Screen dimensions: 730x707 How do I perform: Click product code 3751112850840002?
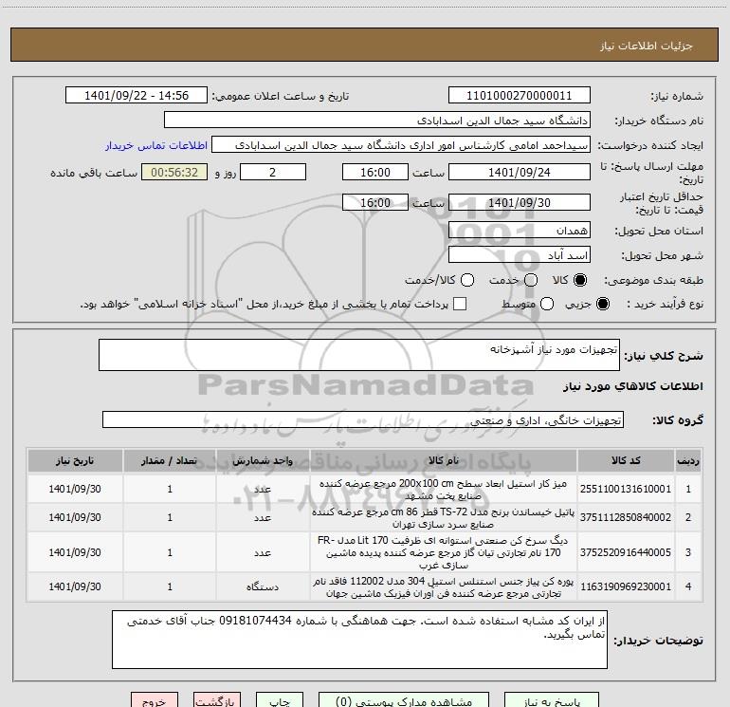pyautogui.click(x=626, y=517)
